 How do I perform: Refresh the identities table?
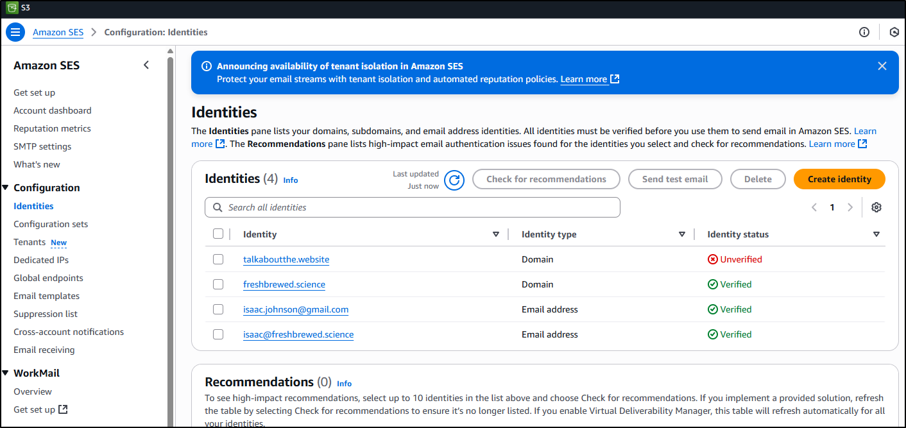454,180
